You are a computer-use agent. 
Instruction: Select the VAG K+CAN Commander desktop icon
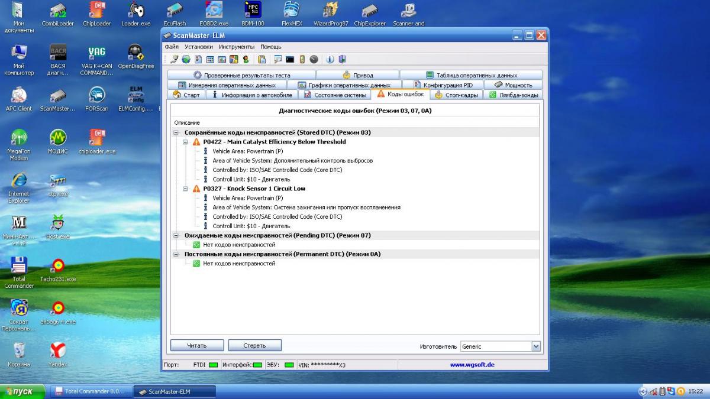point(96,60)
